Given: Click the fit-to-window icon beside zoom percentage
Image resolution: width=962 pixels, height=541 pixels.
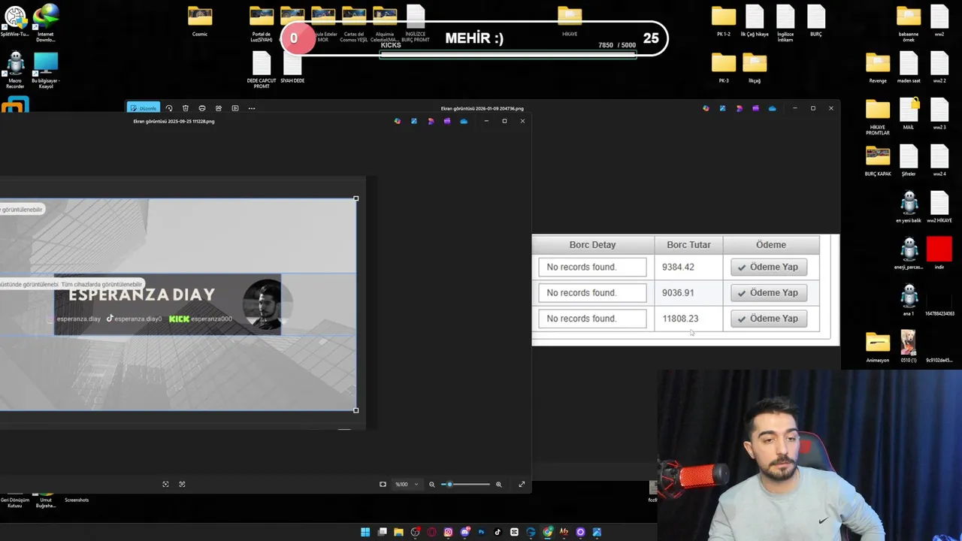Looking at the screenshot, I should click(383, 485).
